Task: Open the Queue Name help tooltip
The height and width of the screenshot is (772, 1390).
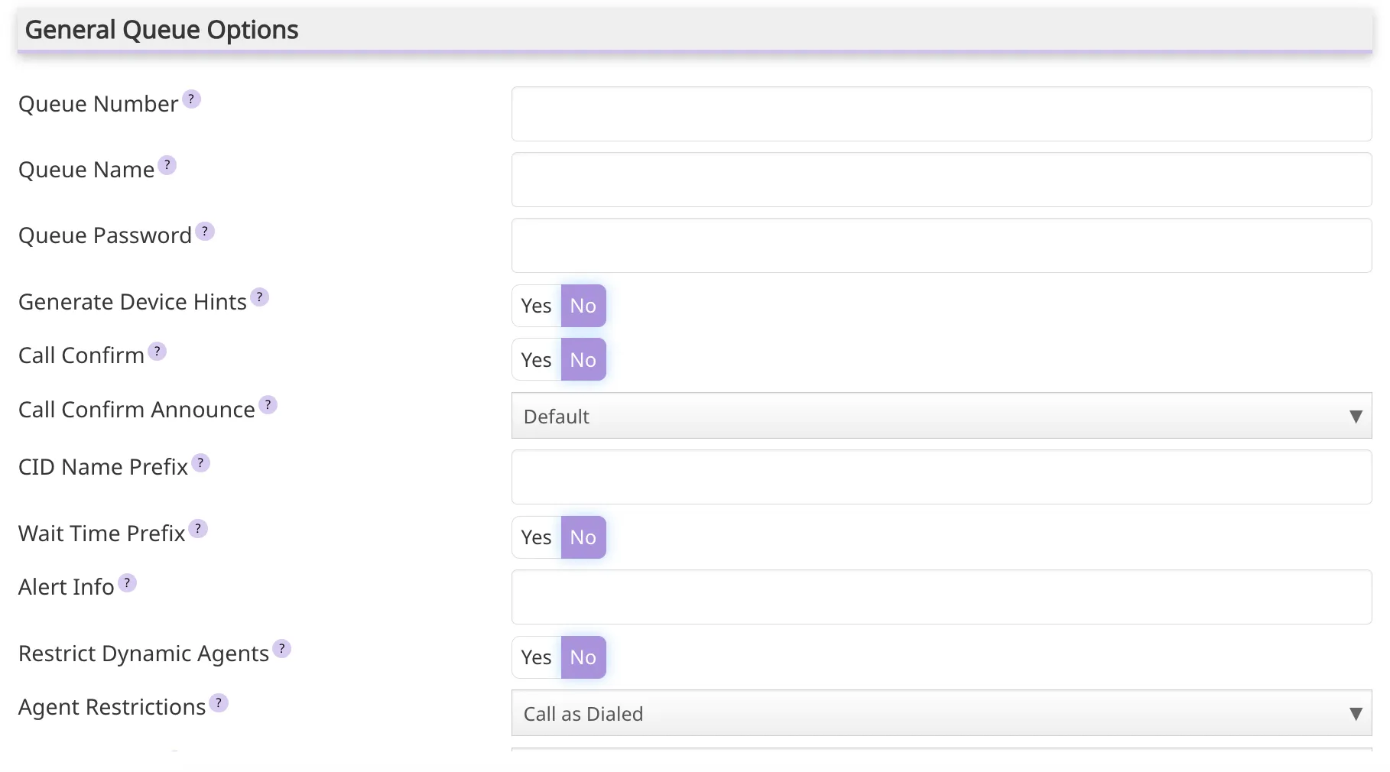Action: click(167, 164)
